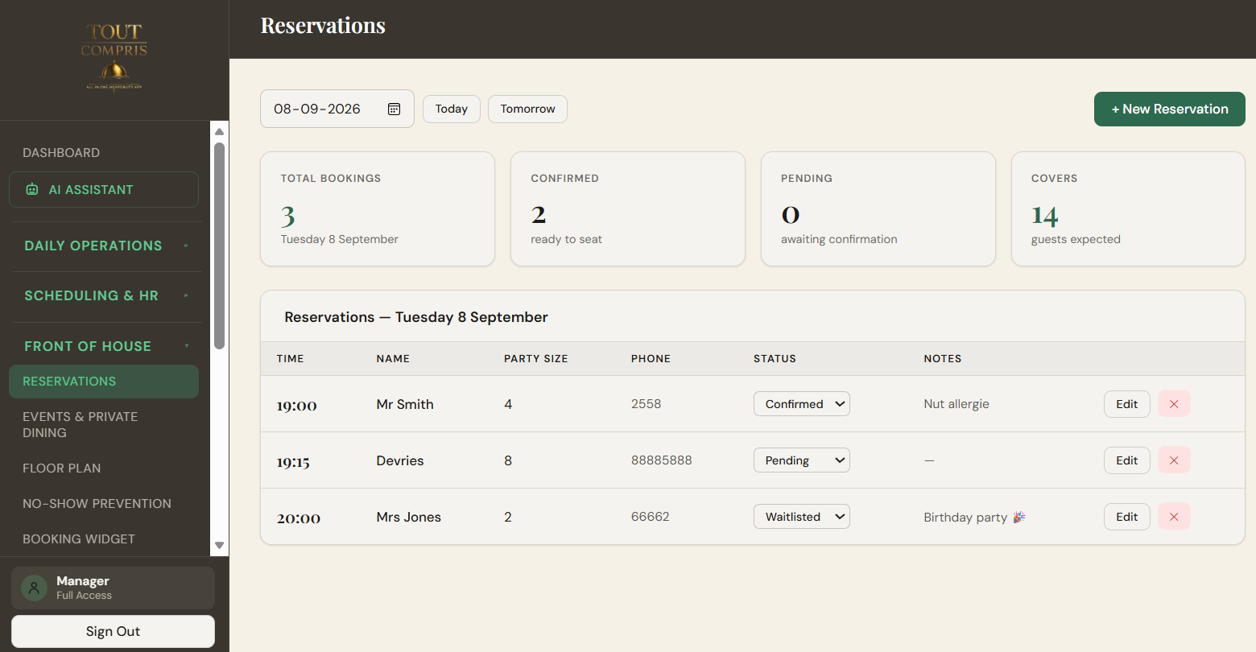Viewport: 1256px width, 652px height.
Task: Click the Tout Compris logo
Action: click(x=114, y=57)
